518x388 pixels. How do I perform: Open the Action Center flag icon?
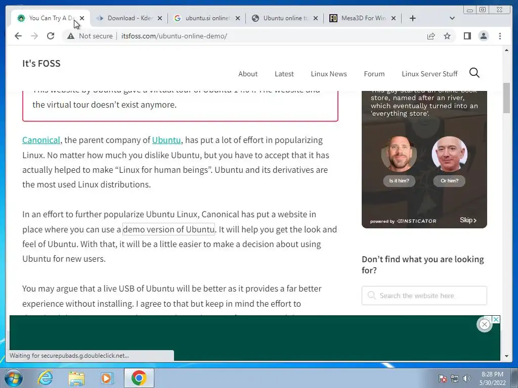(x=442, y=378)
